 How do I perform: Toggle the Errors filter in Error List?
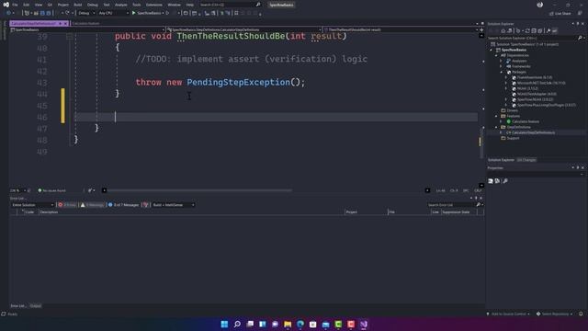point(67,205)
